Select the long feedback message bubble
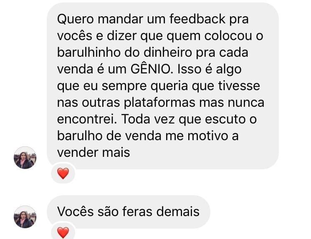 pos(163,86)
